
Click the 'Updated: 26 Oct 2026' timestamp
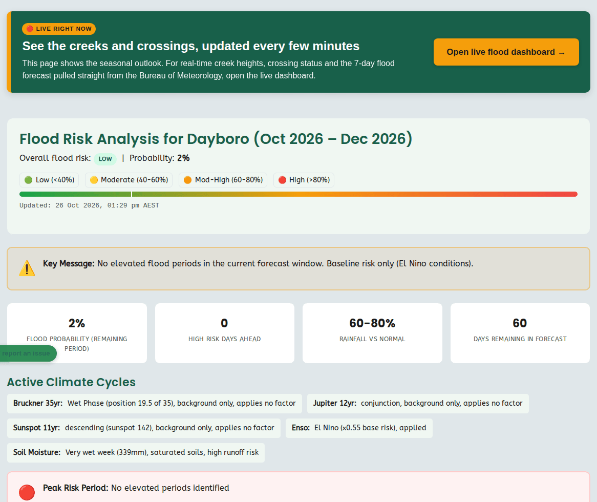(x=90, y=205)
